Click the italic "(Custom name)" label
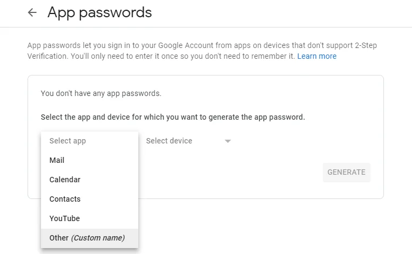 coord(98,238)
